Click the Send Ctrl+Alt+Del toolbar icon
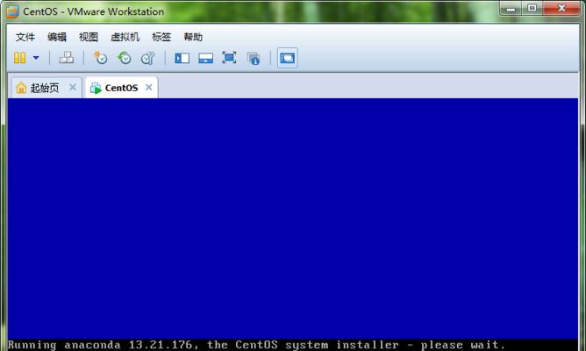This screenshot has width=586, height=351. click(67, 58)
